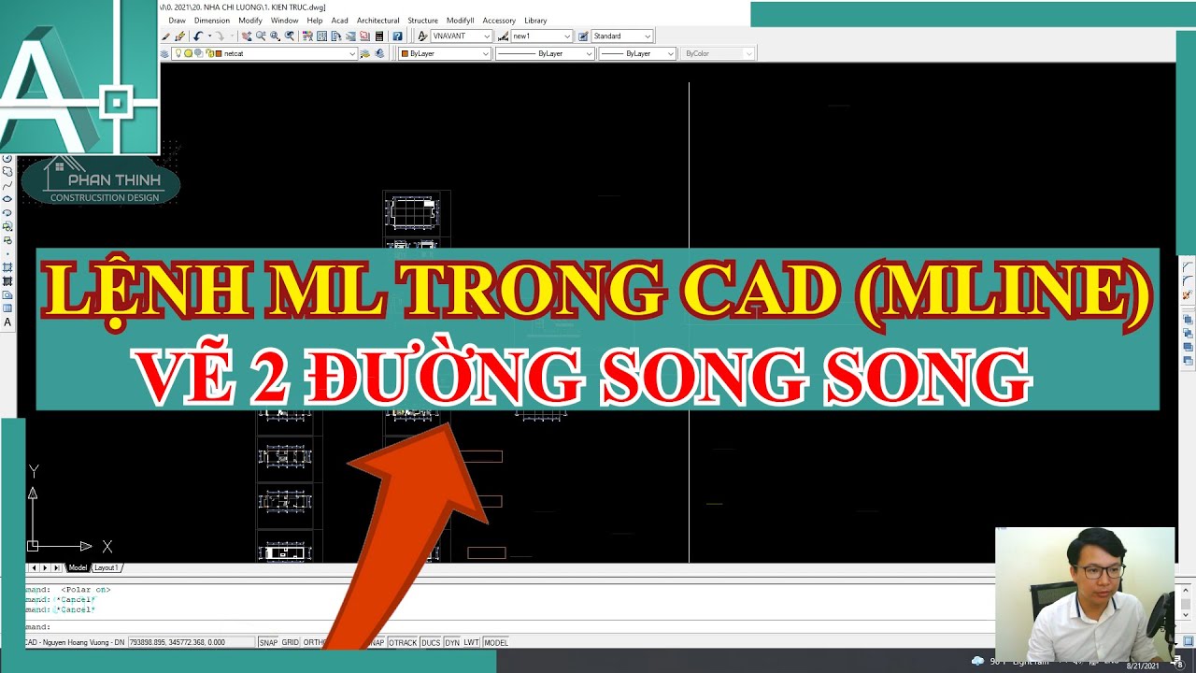Select the Table draw tool
The height and width of the screenshot is (673, 1196).
click(x=7, y=308)
